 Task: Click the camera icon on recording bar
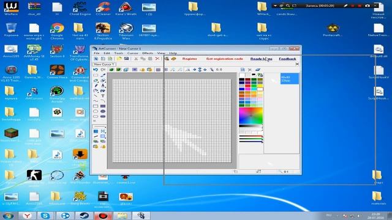(x=367, y=5)
